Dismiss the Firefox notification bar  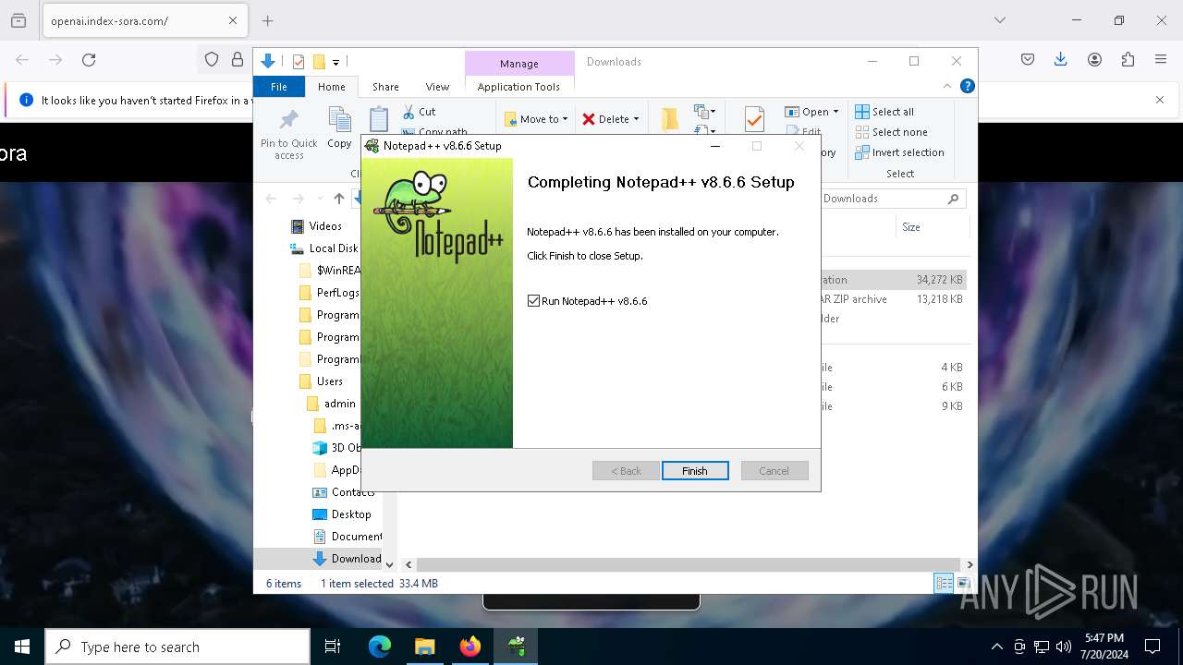[1160, 100]
